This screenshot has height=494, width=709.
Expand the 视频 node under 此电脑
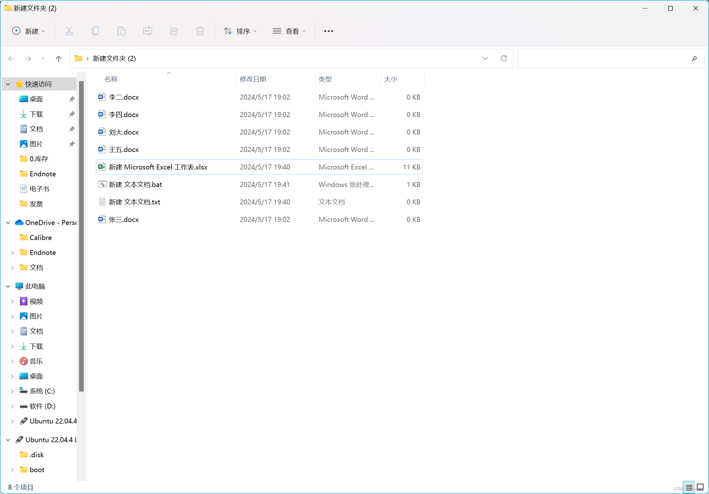point(12,301)
